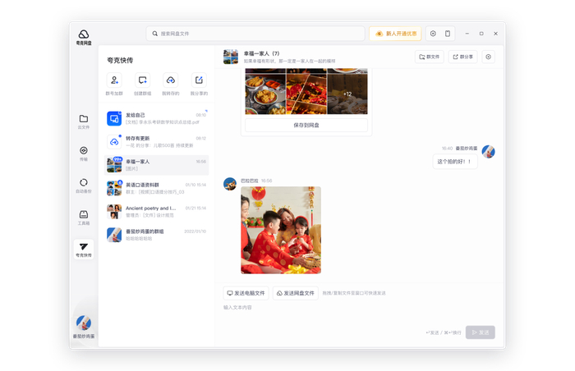Click the 这个拍的好！！ message bubble

[x=455, y=162]
